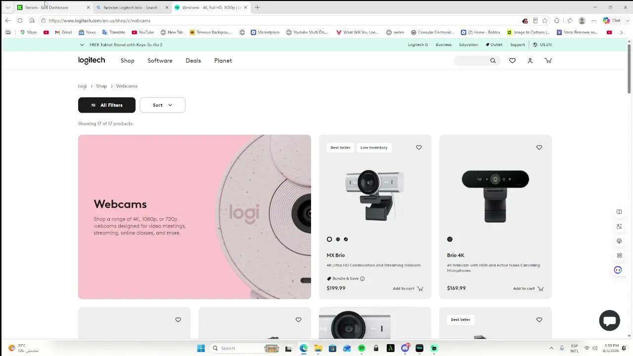Click the search magnifier icon in Logitech header
Screen dimensions: 633x356
click(x=493, y=61)
